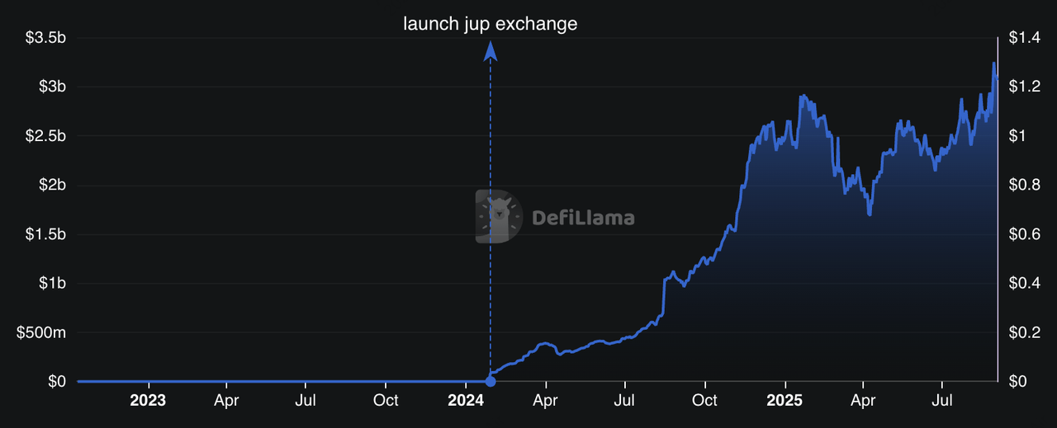Click the arrowhead atop the dashed line

click(x=491, y=51)
